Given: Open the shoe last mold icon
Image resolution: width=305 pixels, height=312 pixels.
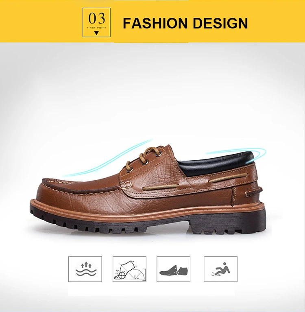Looking at the screenshot, I should point(174,269).
